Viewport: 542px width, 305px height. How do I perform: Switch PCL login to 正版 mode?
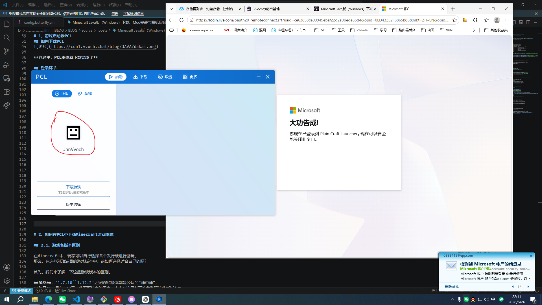point(62,93)
